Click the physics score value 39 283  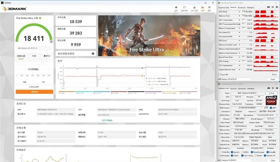pos(76,33)
